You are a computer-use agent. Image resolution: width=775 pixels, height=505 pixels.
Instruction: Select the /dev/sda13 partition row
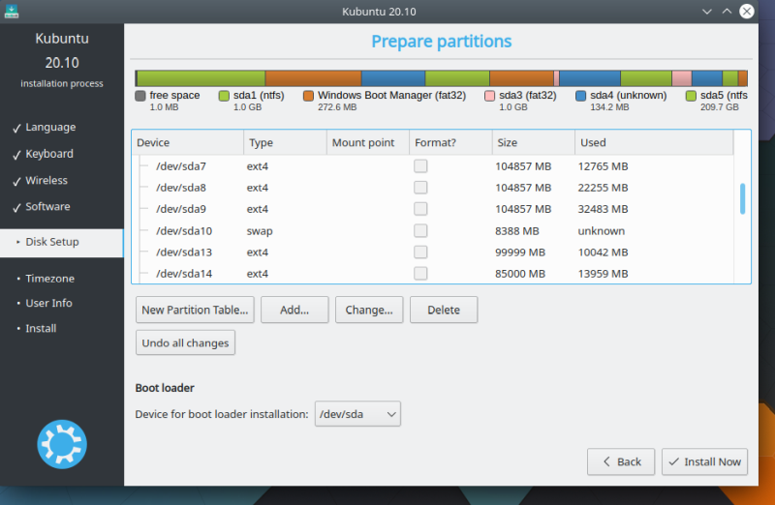432,252
